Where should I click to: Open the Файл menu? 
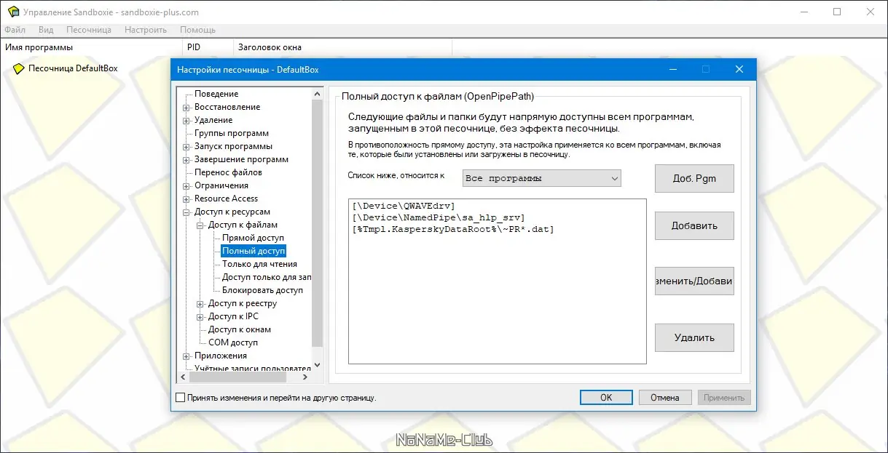[15, 30]
